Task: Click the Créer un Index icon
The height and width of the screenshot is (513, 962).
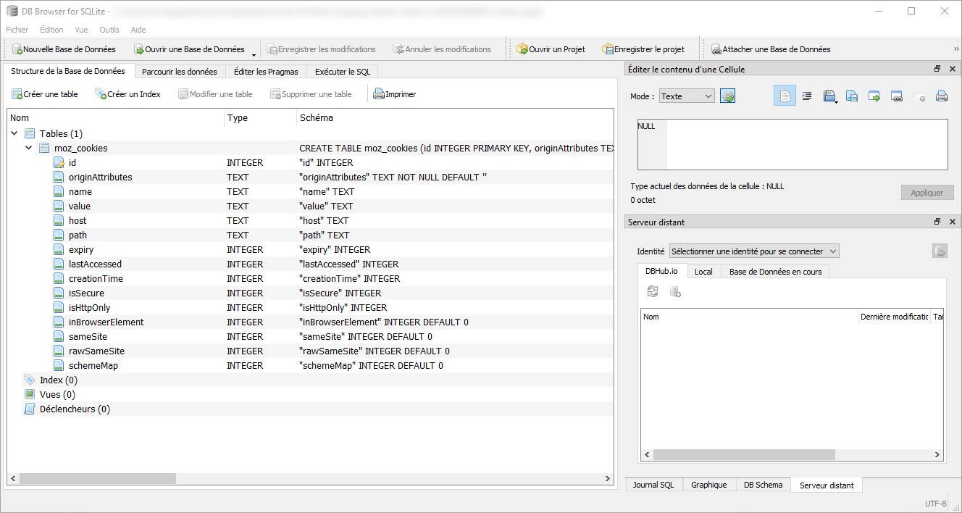Action: pos(101,94)
